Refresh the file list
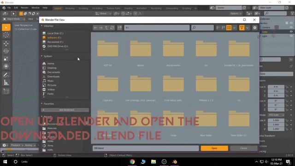The width and height of the screenshot is (295, 166). click(x=112, y=28)
